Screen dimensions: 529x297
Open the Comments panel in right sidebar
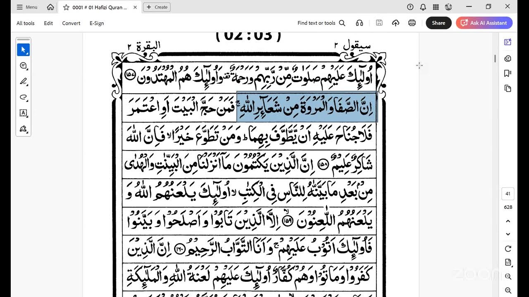508,59
